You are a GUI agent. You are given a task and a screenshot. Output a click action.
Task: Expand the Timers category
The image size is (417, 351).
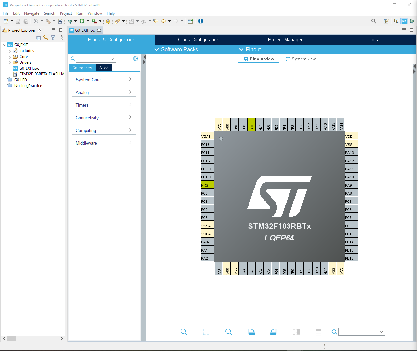tap(104, 105)
